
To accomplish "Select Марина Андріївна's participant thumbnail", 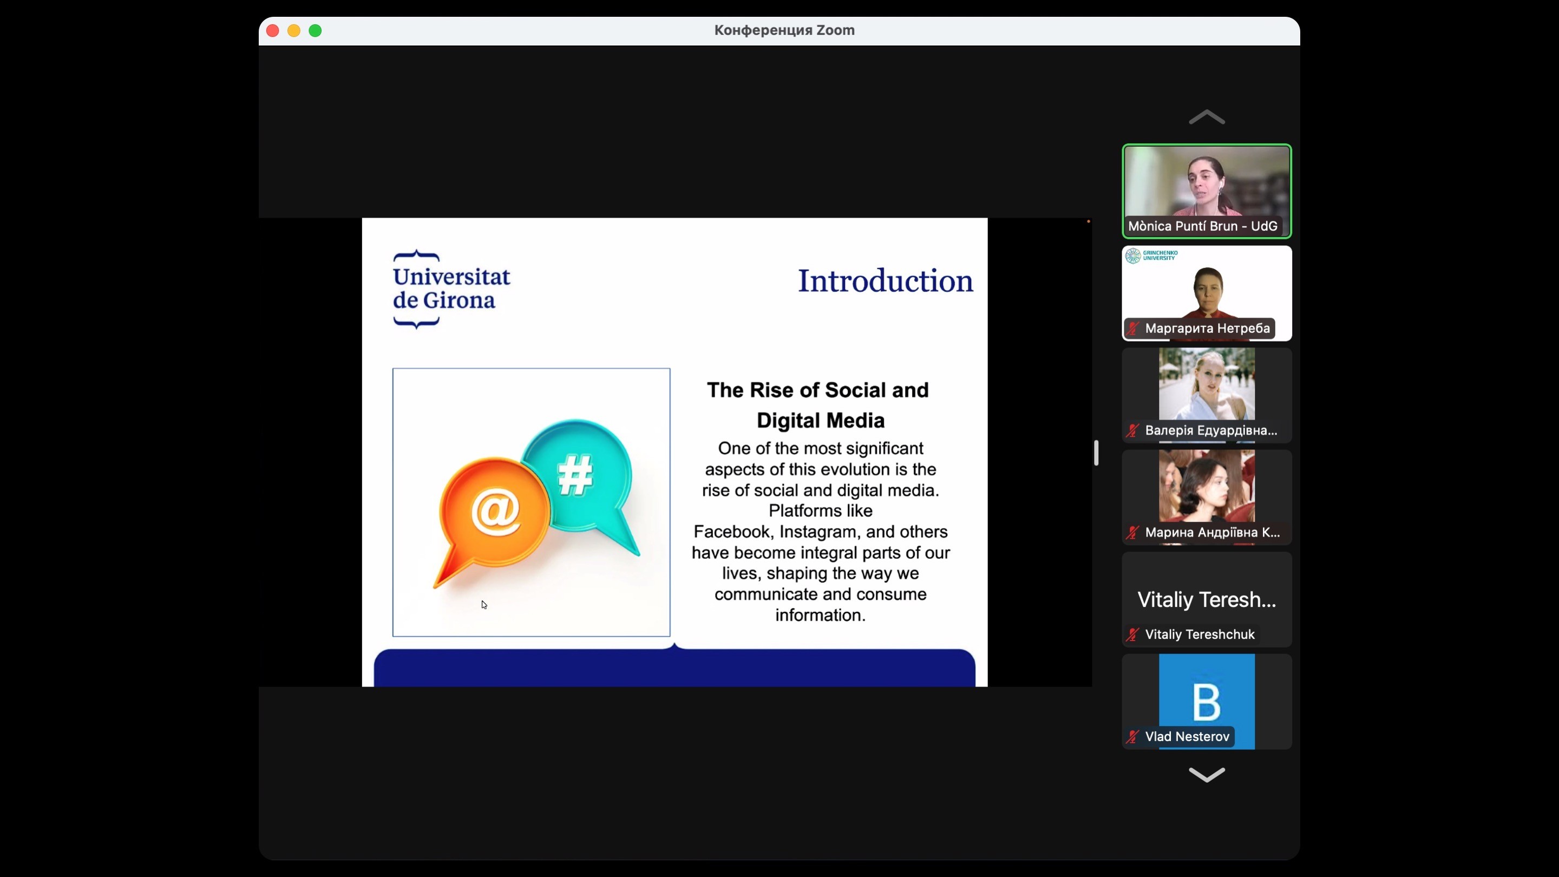I will pyautogui.click(x=1206, y=487).
